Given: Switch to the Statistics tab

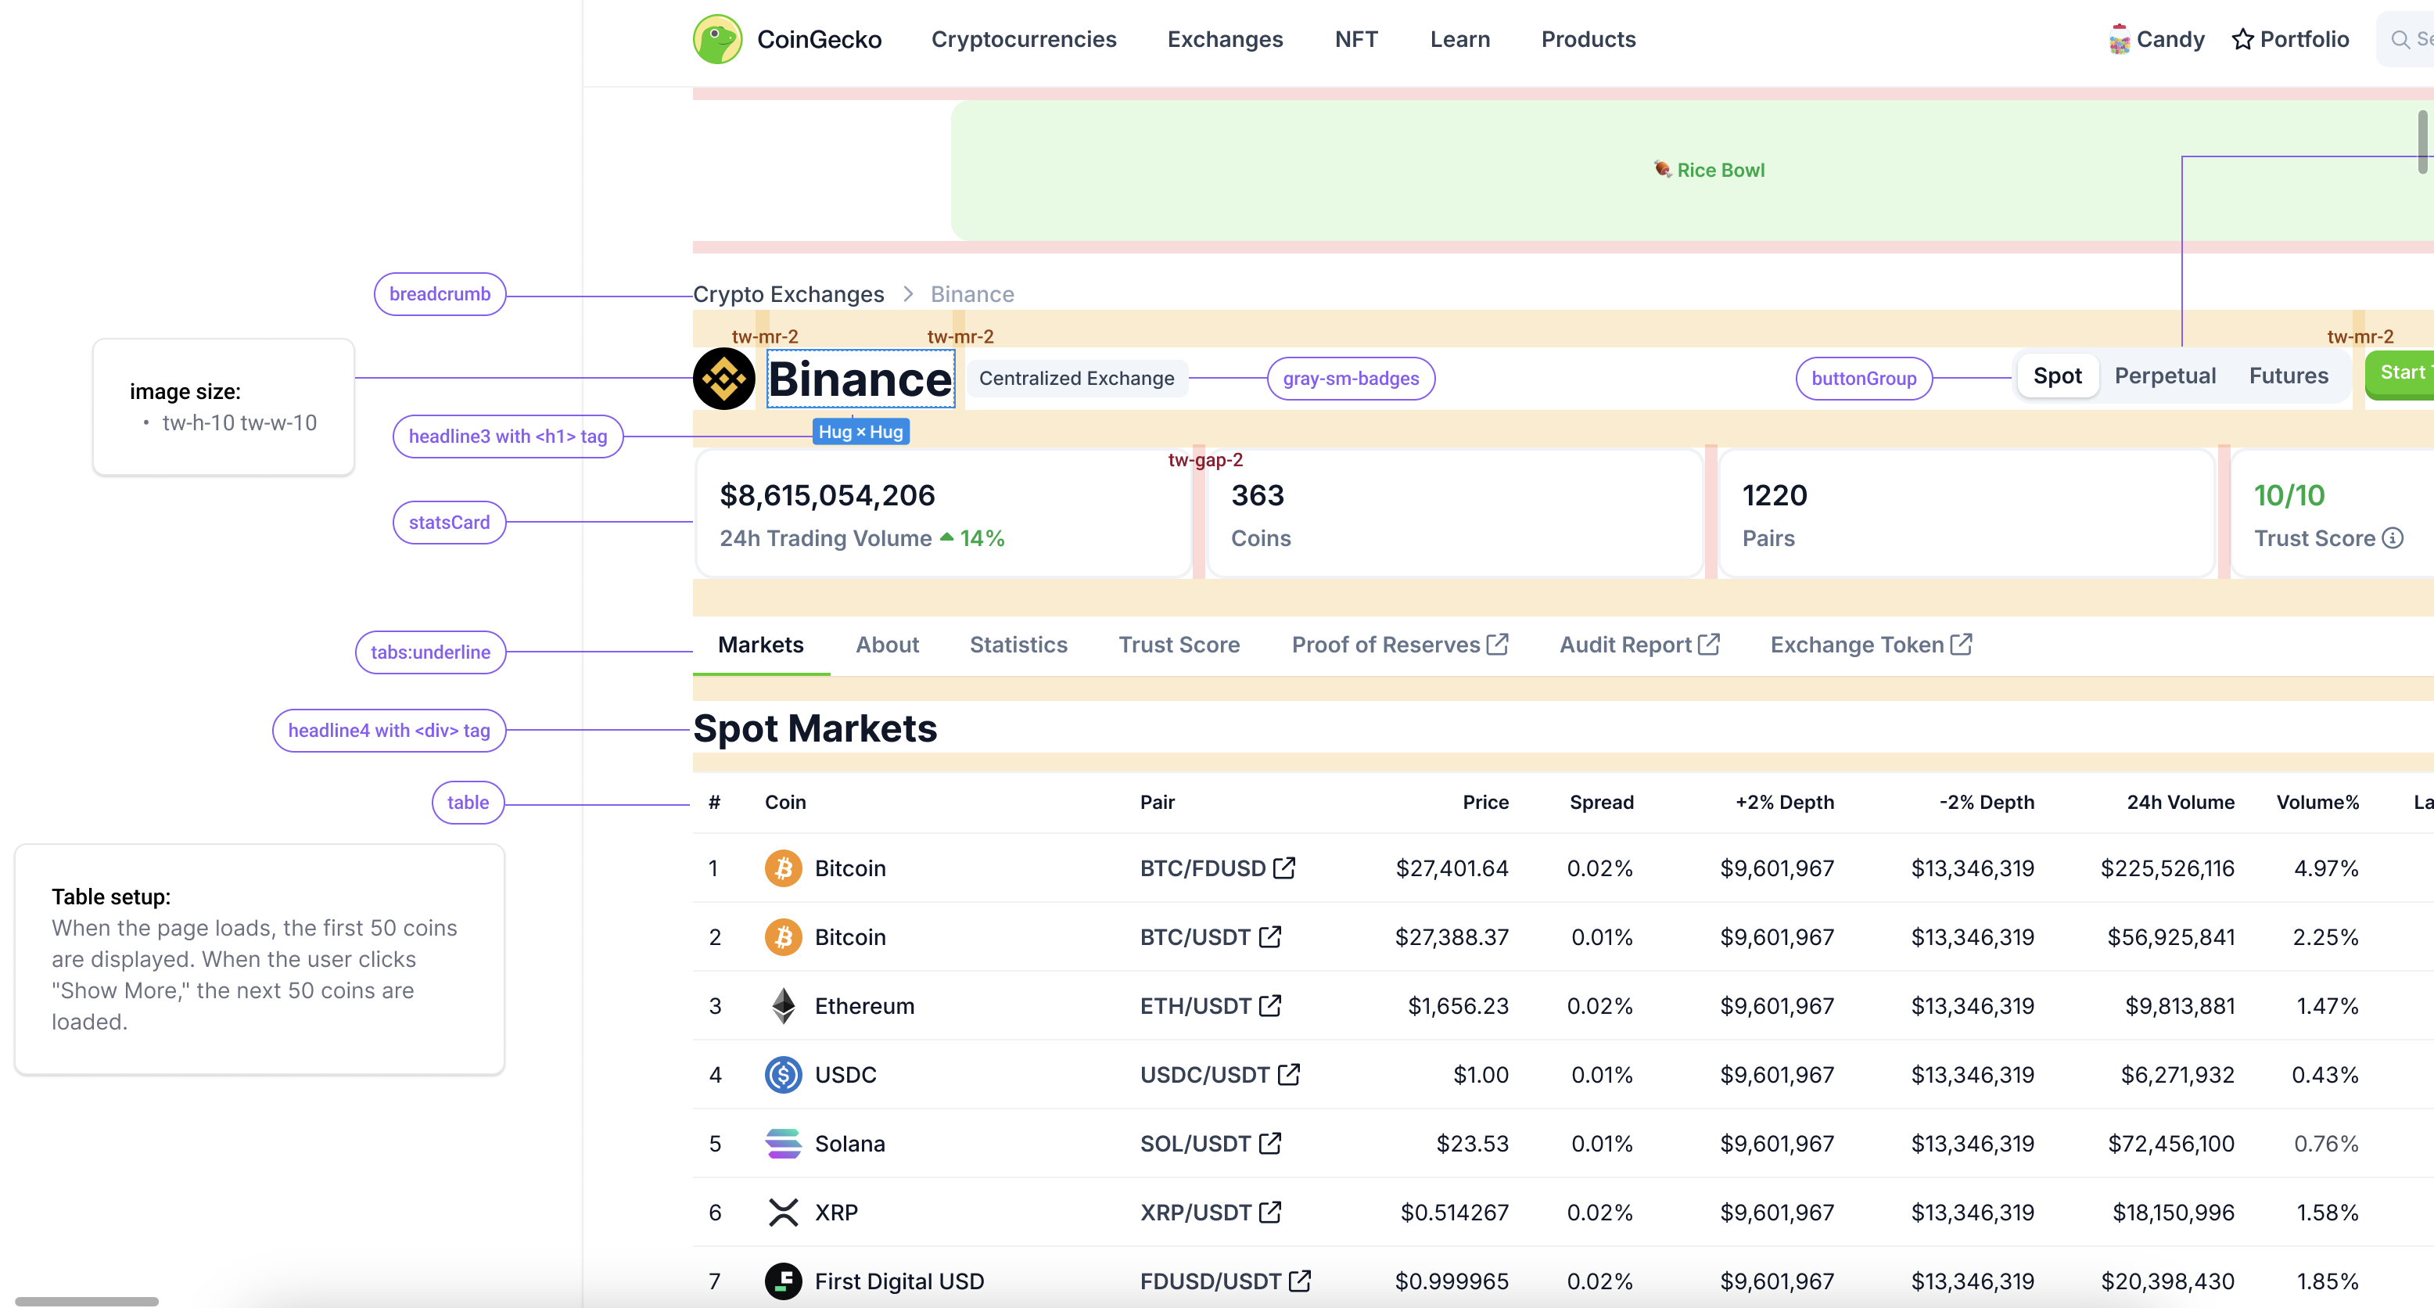Looking at the screenshot, I should pyautogui.click(x=1018, y=645).
